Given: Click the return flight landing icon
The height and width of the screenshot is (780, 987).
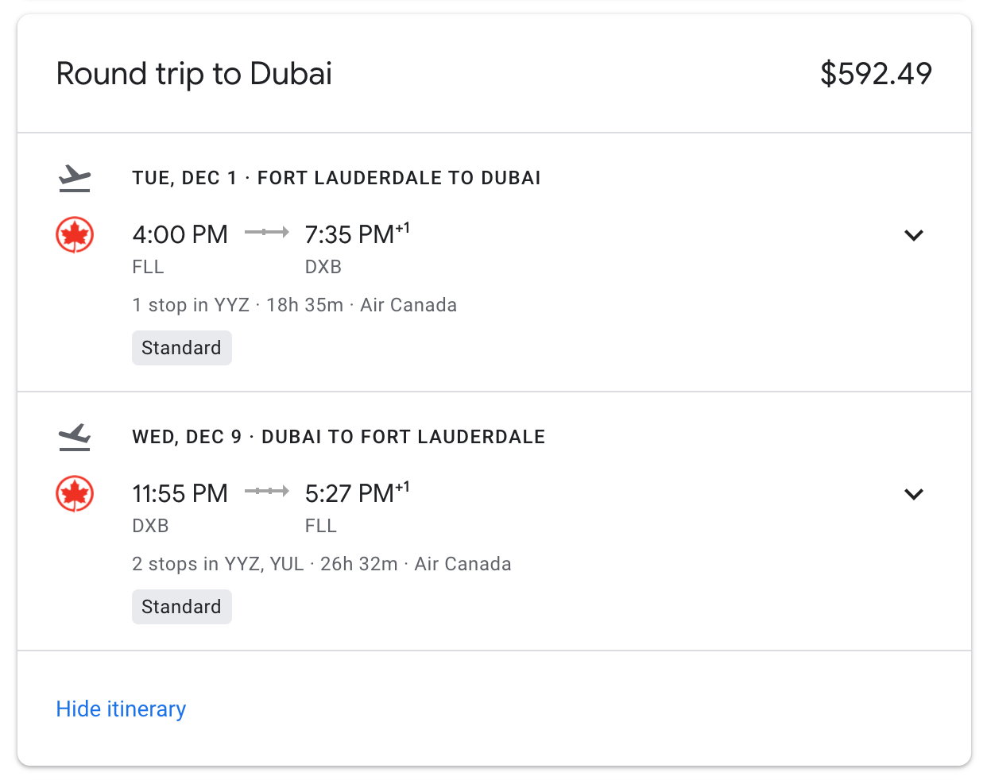Looking at the screenshot, I should point(75,437).
